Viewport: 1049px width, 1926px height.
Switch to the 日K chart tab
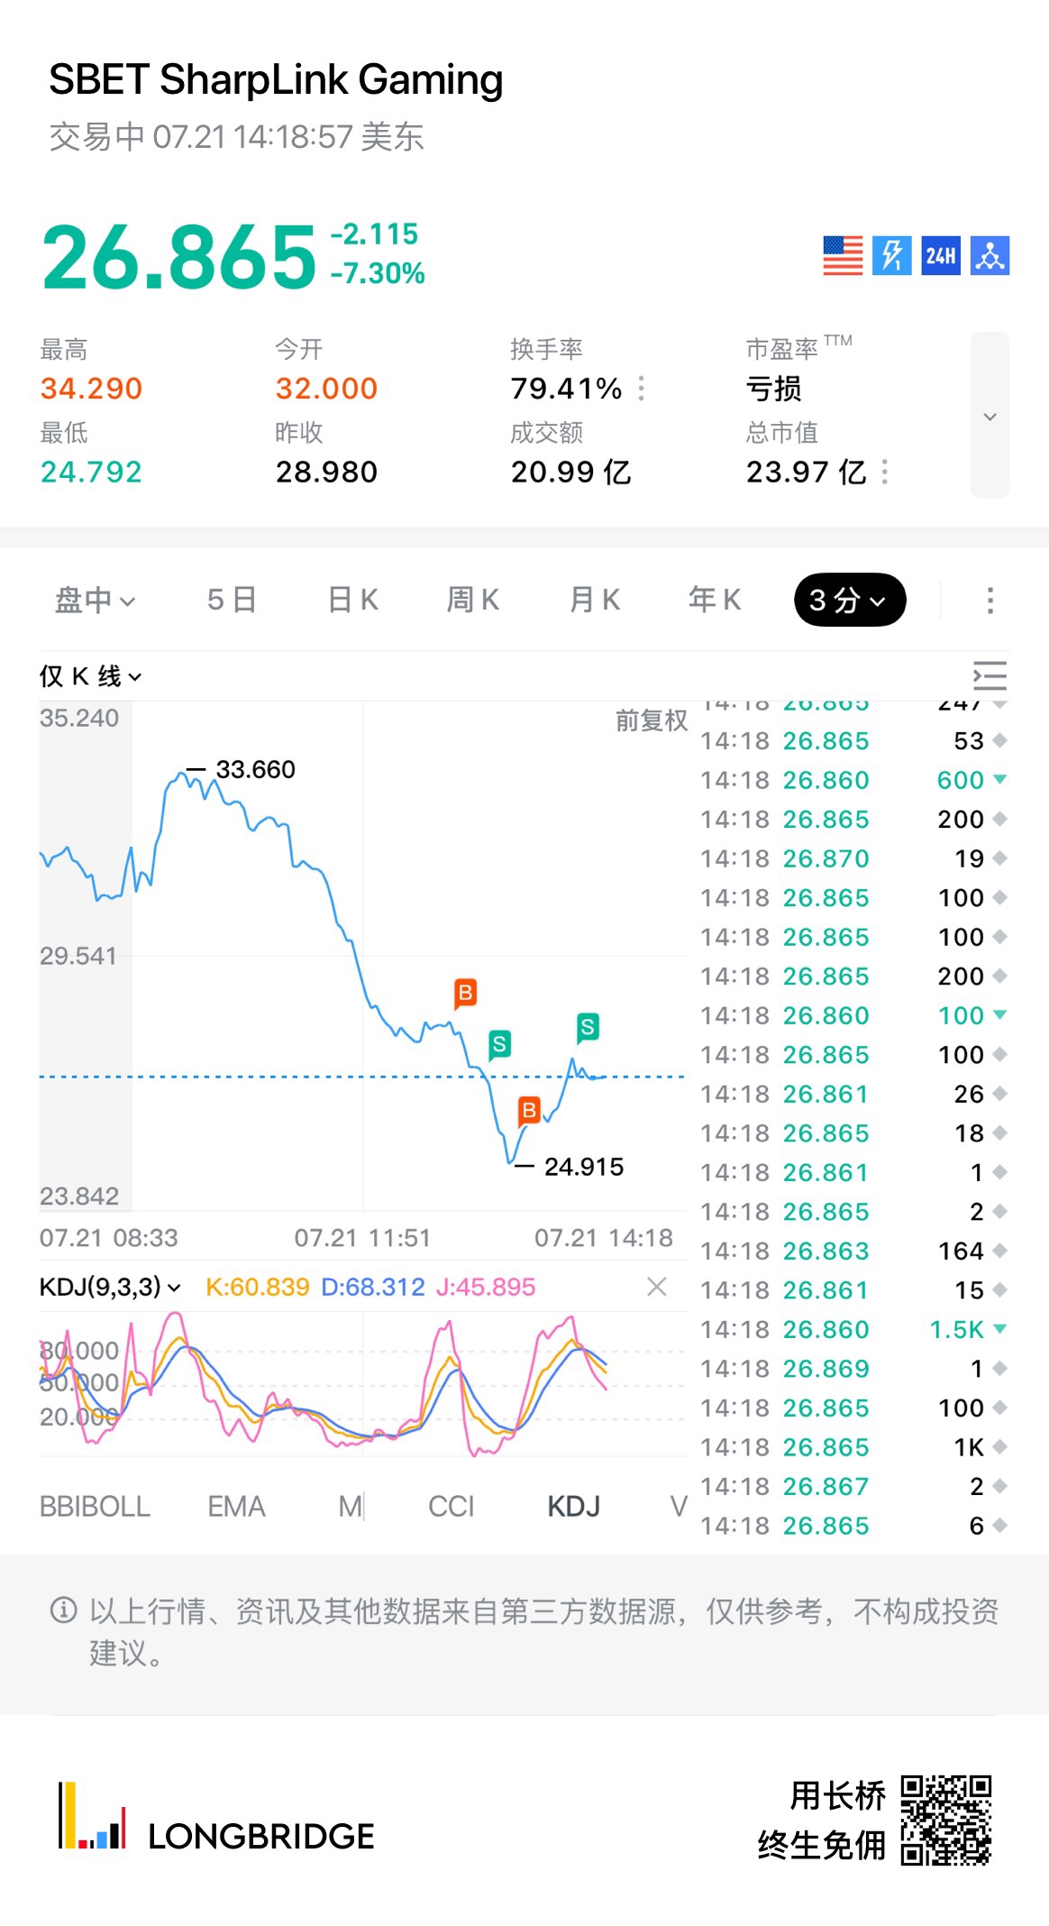352,601
